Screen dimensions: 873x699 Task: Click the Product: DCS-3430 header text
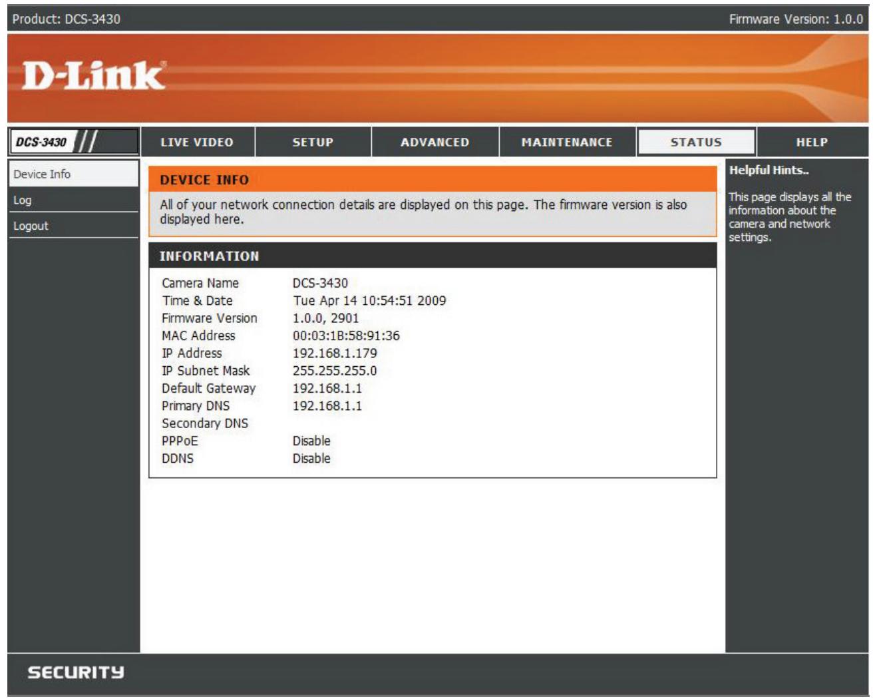[66, 19]
